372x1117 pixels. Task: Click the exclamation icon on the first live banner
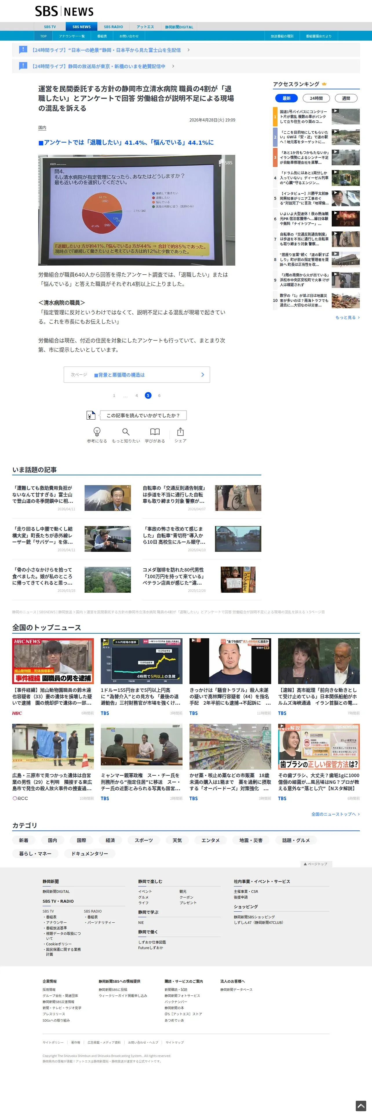(x=23, y=50)
